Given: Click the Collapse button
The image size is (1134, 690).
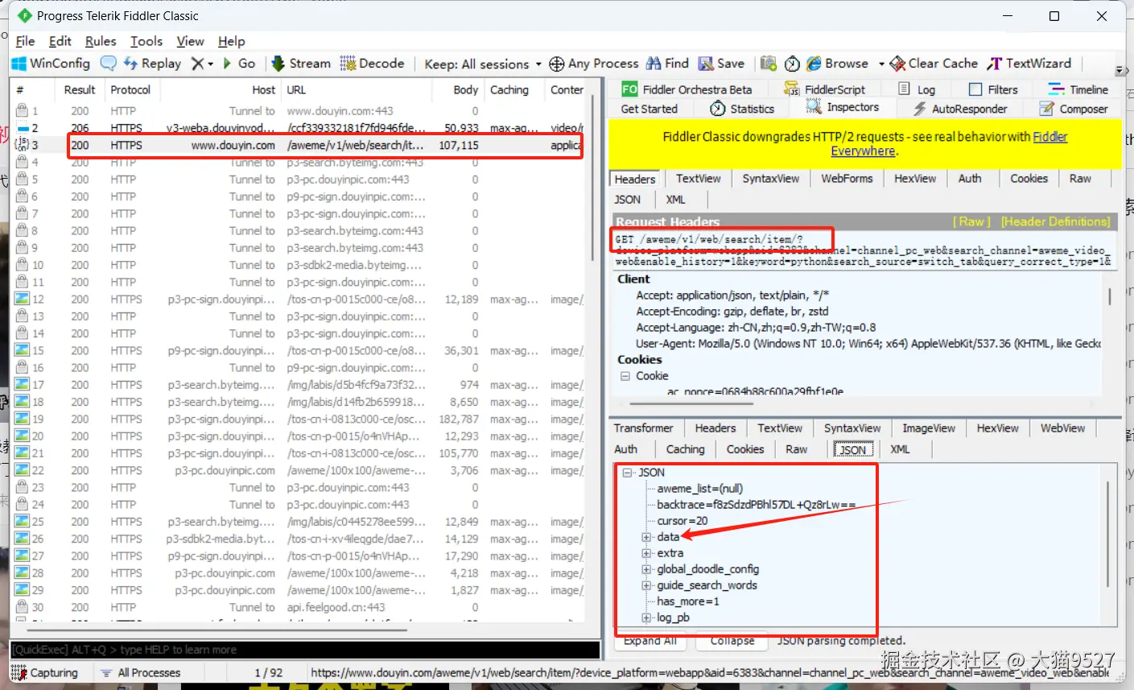Looking at the screenshot, I should click(x=732, y=641).
